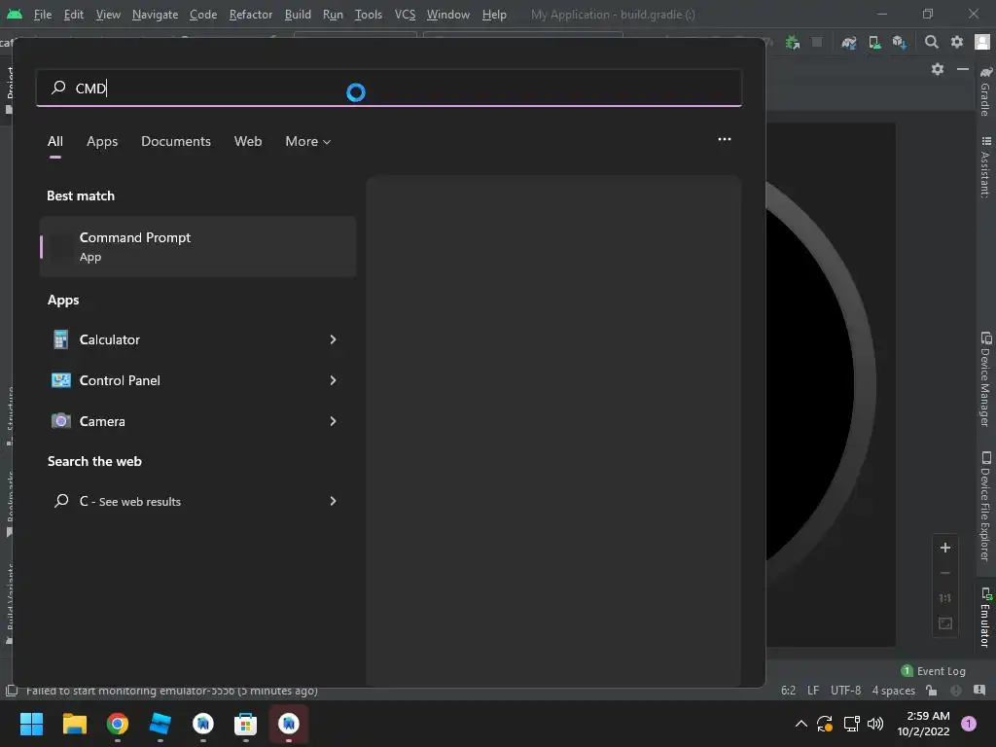Click Search Everywhere magnifier in Android Studio
996x747 pixels.
click(x=931, y=43)
